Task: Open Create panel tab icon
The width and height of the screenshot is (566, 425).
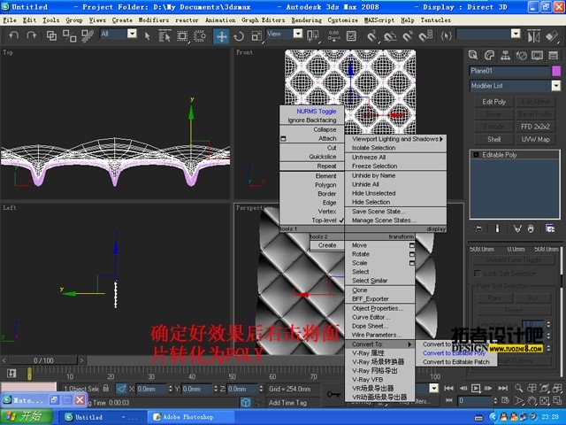Action: (x=473, y=55)
